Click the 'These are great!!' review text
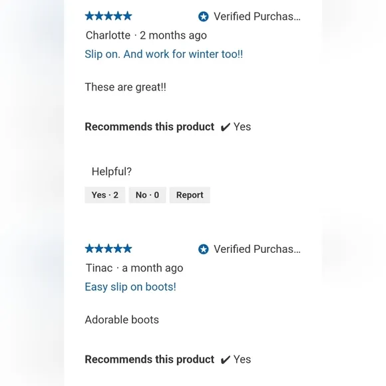This screenshot has height=386, width=386. point(126,87)
